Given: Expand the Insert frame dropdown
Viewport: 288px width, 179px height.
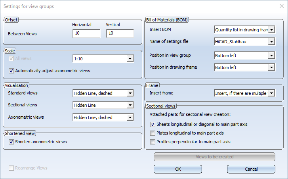Looking at the screenshot, I should [x=244, y=93].
